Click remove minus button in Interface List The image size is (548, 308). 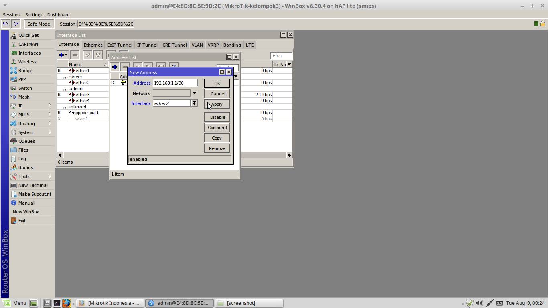(75, 55)
